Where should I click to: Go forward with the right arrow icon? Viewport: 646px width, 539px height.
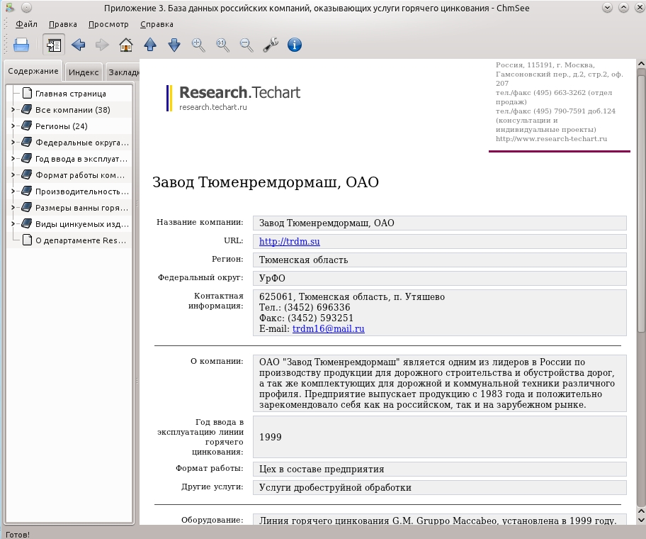pyautogui.click(x=102, y=45)
